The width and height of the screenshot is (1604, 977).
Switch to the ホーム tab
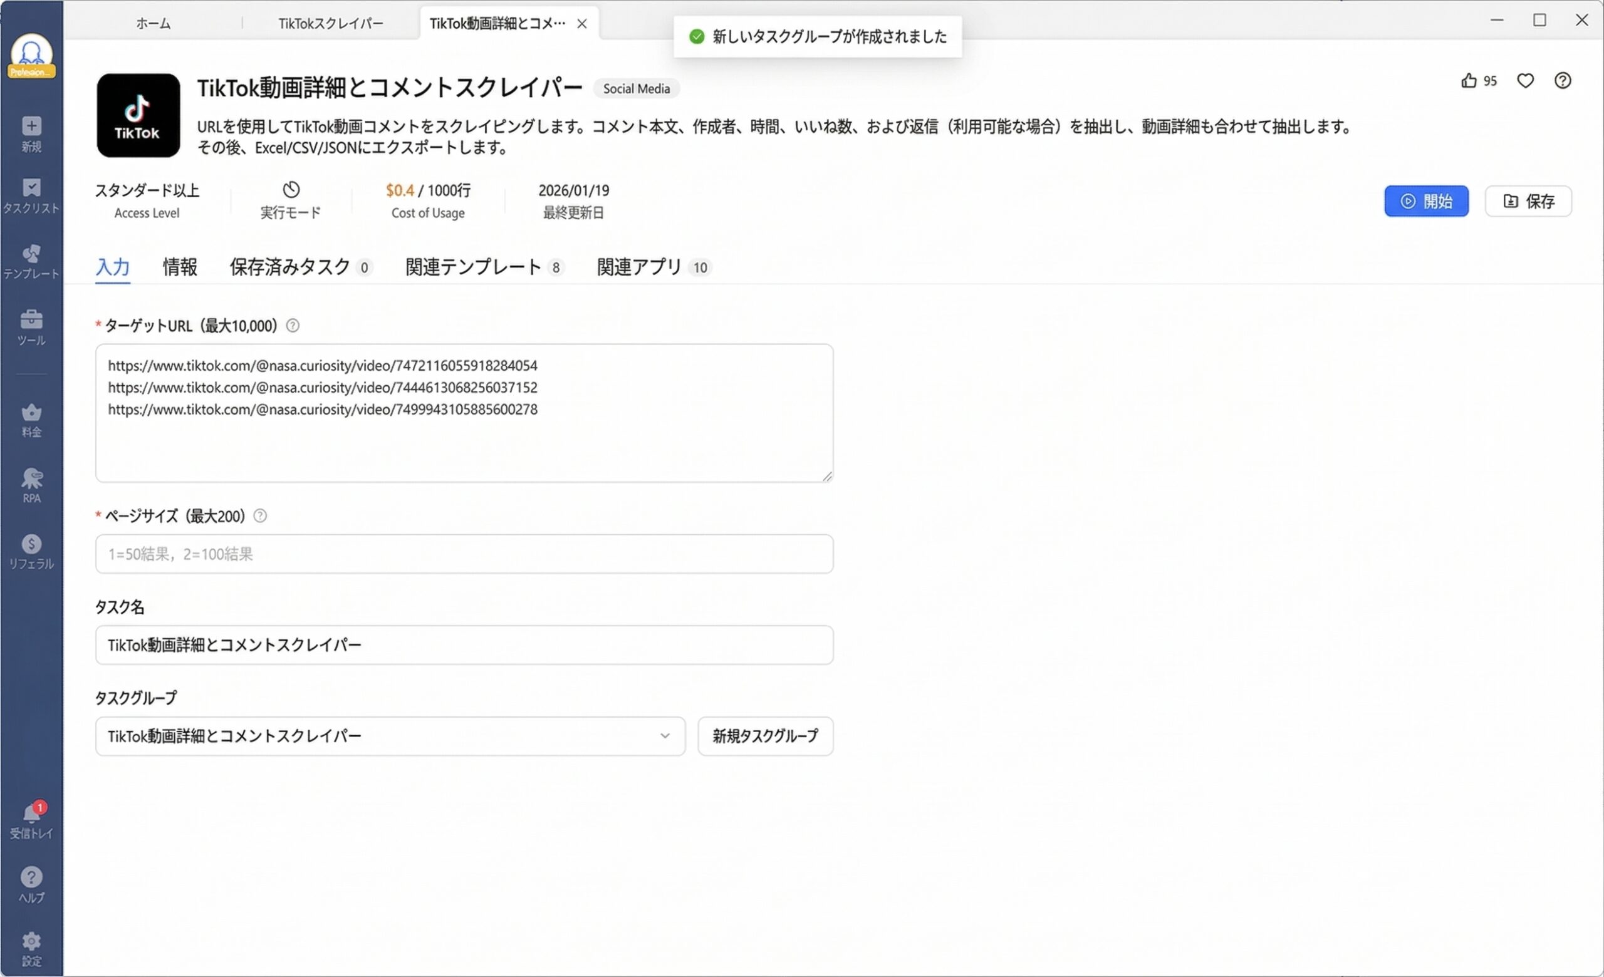tap(154, 23)
